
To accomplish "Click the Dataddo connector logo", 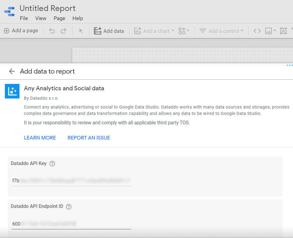I will click(x=12, y=91).
